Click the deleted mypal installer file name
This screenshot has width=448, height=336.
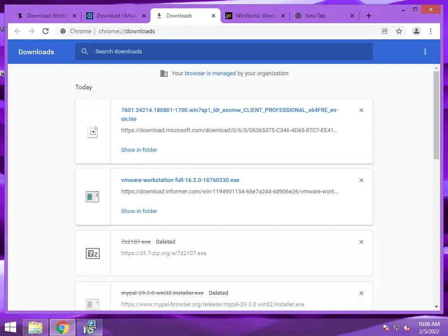click(162, 293)
